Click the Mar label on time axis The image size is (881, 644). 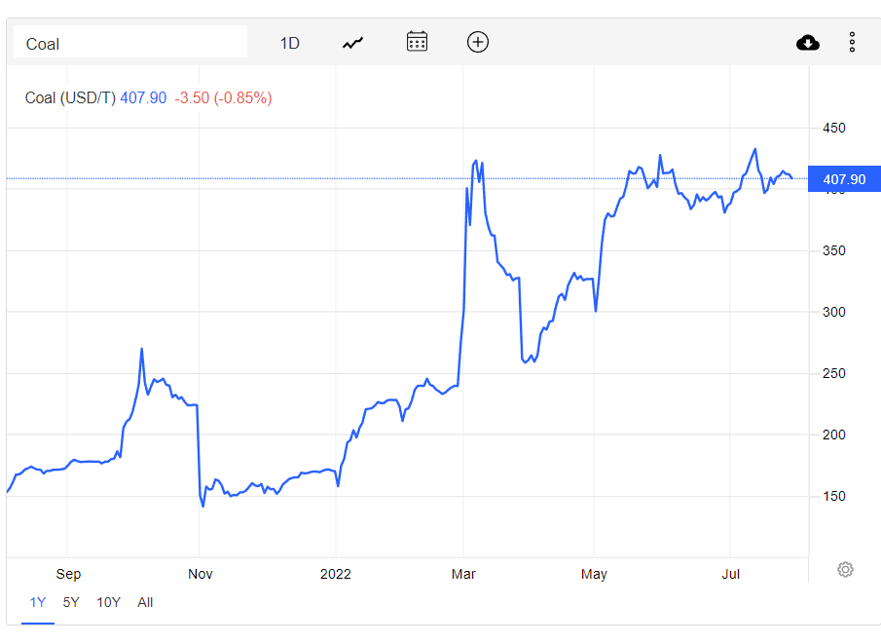463,574
